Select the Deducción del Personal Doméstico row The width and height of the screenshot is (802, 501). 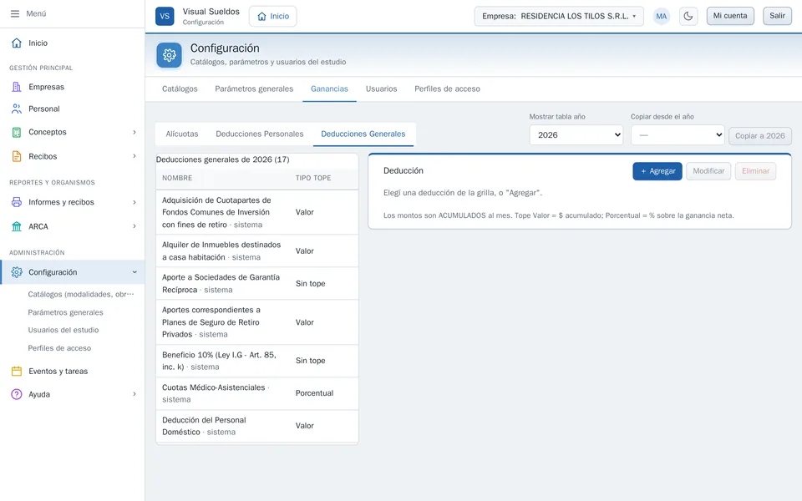256,426
